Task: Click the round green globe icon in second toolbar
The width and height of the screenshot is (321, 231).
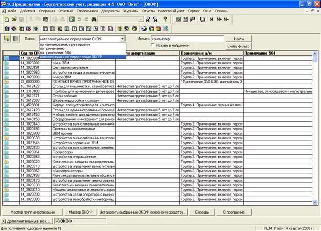Action: [x=134, y=29]
